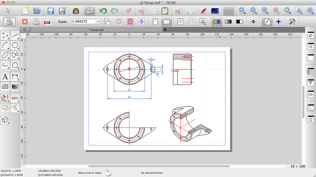Open the ellipse tools menu
The height and width of the screenshot is (177, 316).
tap(5, 55)
